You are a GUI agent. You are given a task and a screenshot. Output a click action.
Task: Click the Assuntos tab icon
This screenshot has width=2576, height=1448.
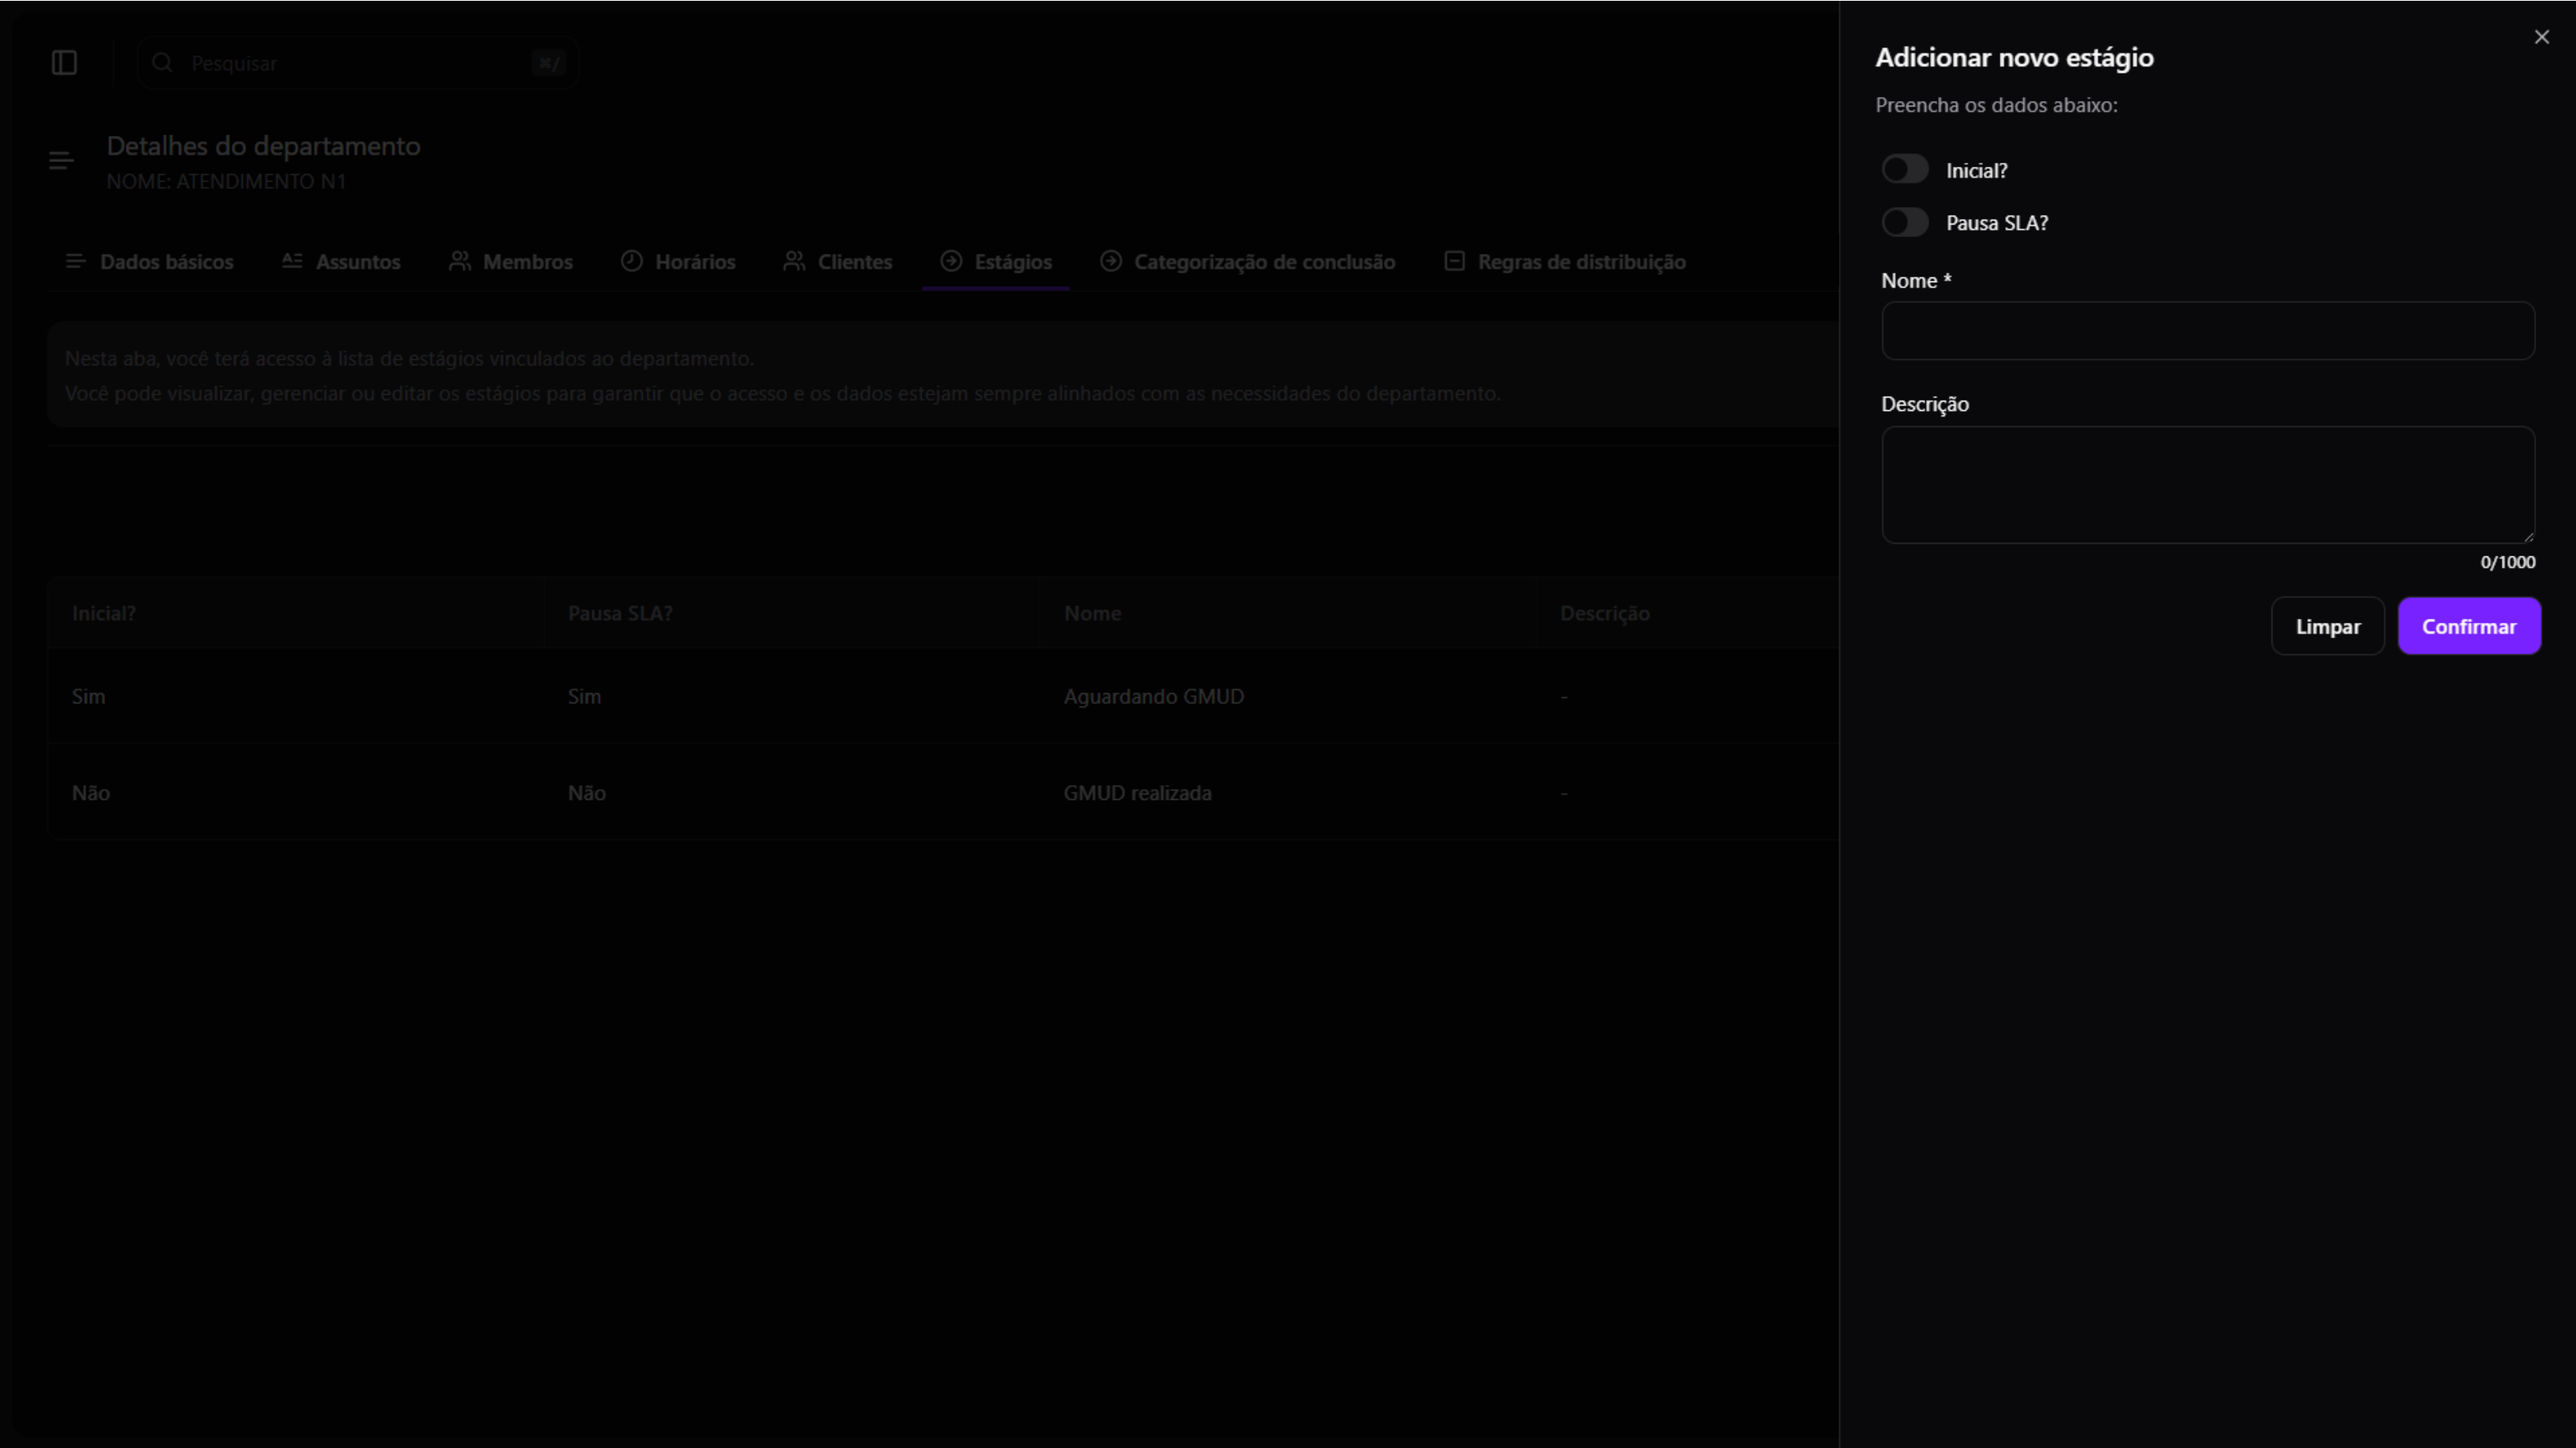point(291,261)
